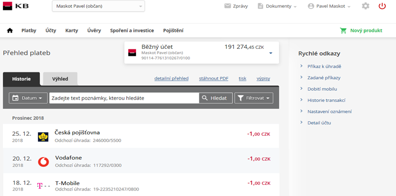Click chevron next to Detail účtu
This screenshot has width=396, height=196.
click(x=301, y=122)
